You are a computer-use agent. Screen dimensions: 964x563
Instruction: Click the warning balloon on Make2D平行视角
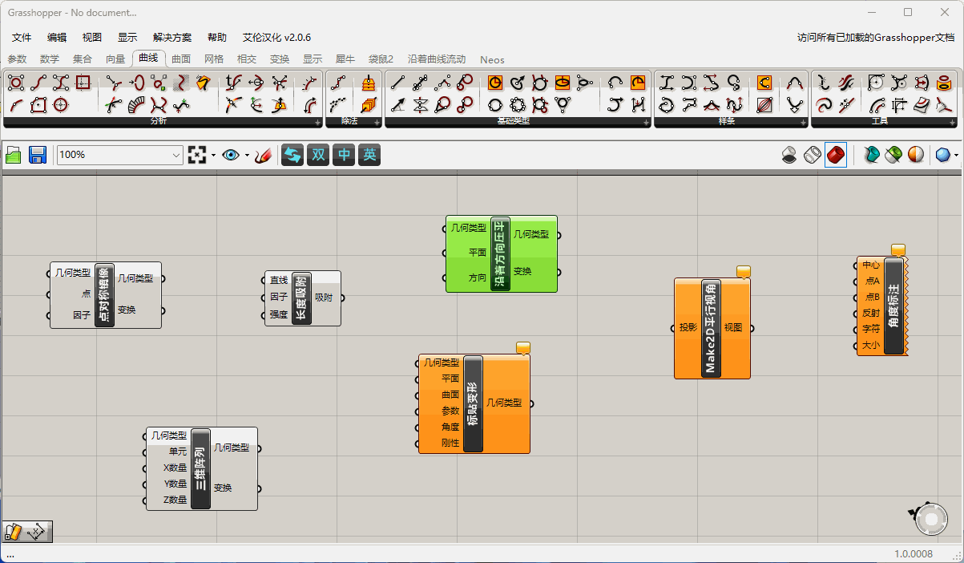coord(744,272)
